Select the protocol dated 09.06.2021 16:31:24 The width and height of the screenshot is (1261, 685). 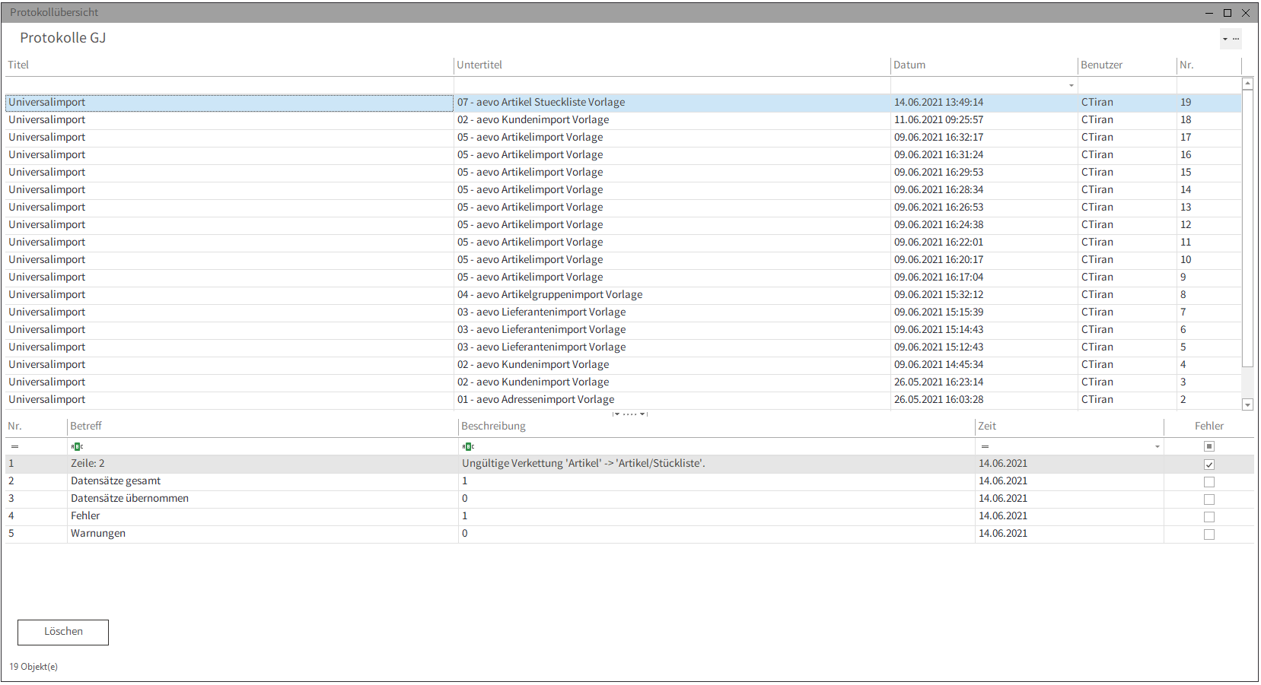623,155
